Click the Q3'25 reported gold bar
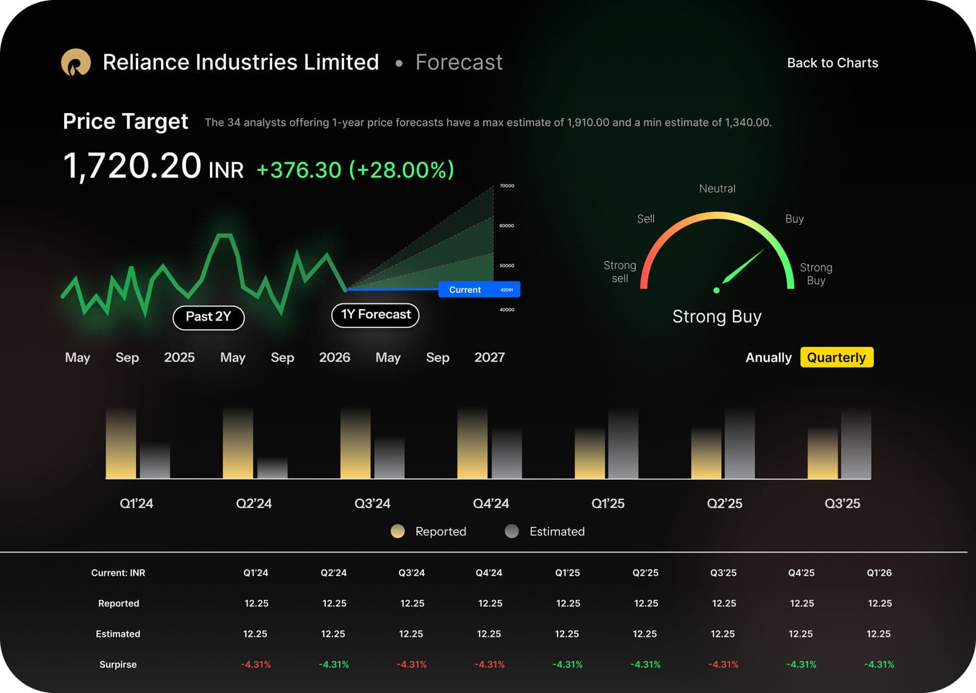Image resolution: width=976 pixels, height=693 pixels. pos(823,452)
